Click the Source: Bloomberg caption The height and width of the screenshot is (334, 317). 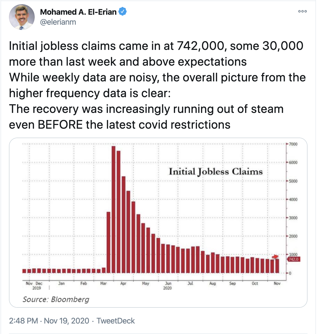(56, 299)
